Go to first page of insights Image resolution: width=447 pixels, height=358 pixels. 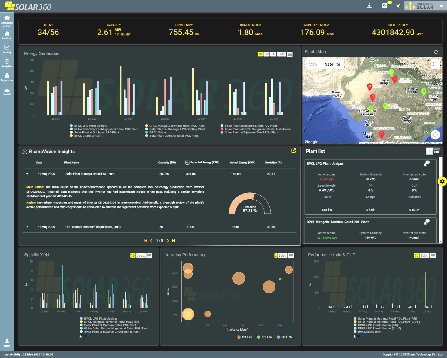[146, 240]
